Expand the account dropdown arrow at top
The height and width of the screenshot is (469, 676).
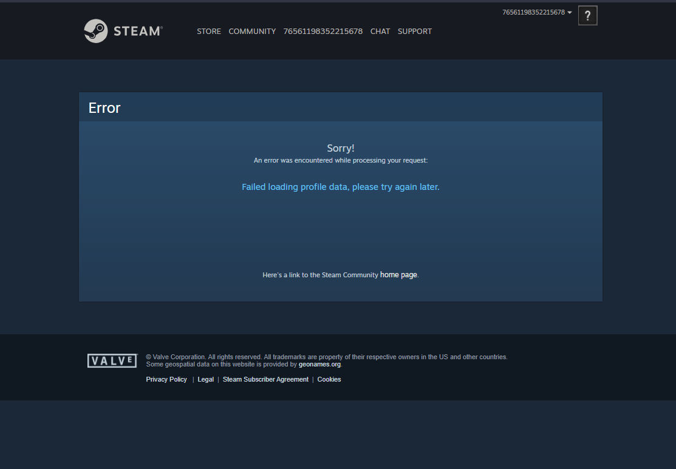570,13
